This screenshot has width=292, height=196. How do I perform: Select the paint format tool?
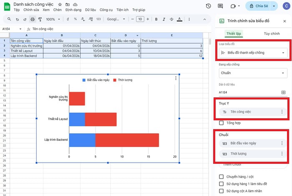pos(40,19)
